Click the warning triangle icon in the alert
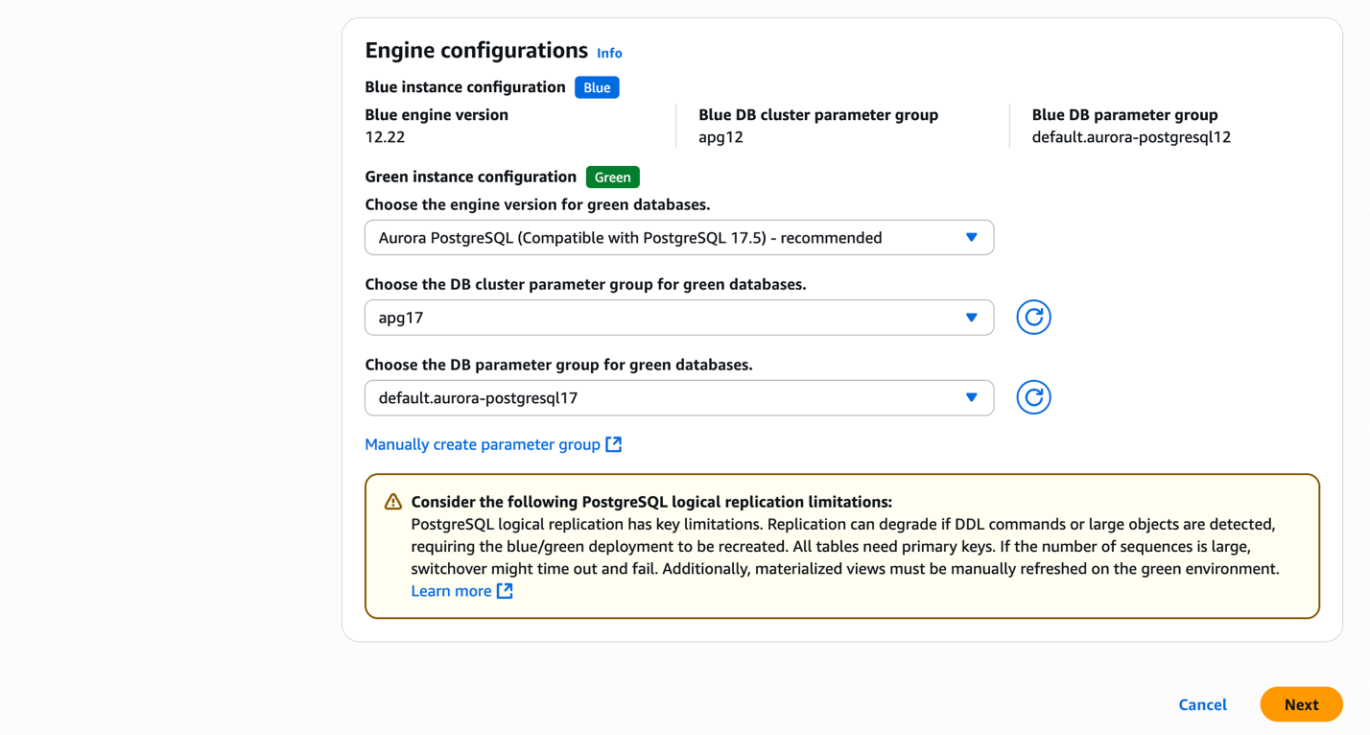This screenshot has width=1370, height=735. coord(393,502)
